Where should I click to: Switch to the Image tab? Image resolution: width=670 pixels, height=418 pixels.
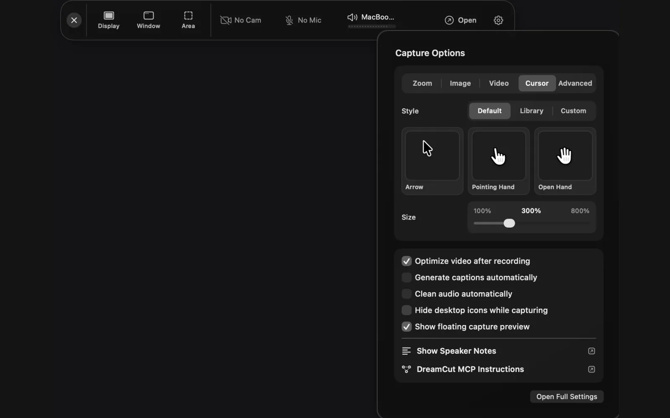click(x=460, y=83)
